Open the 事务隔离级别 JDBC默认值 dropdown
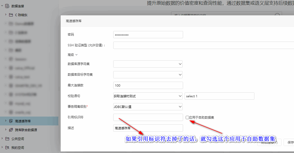 [x=148, y=107]
